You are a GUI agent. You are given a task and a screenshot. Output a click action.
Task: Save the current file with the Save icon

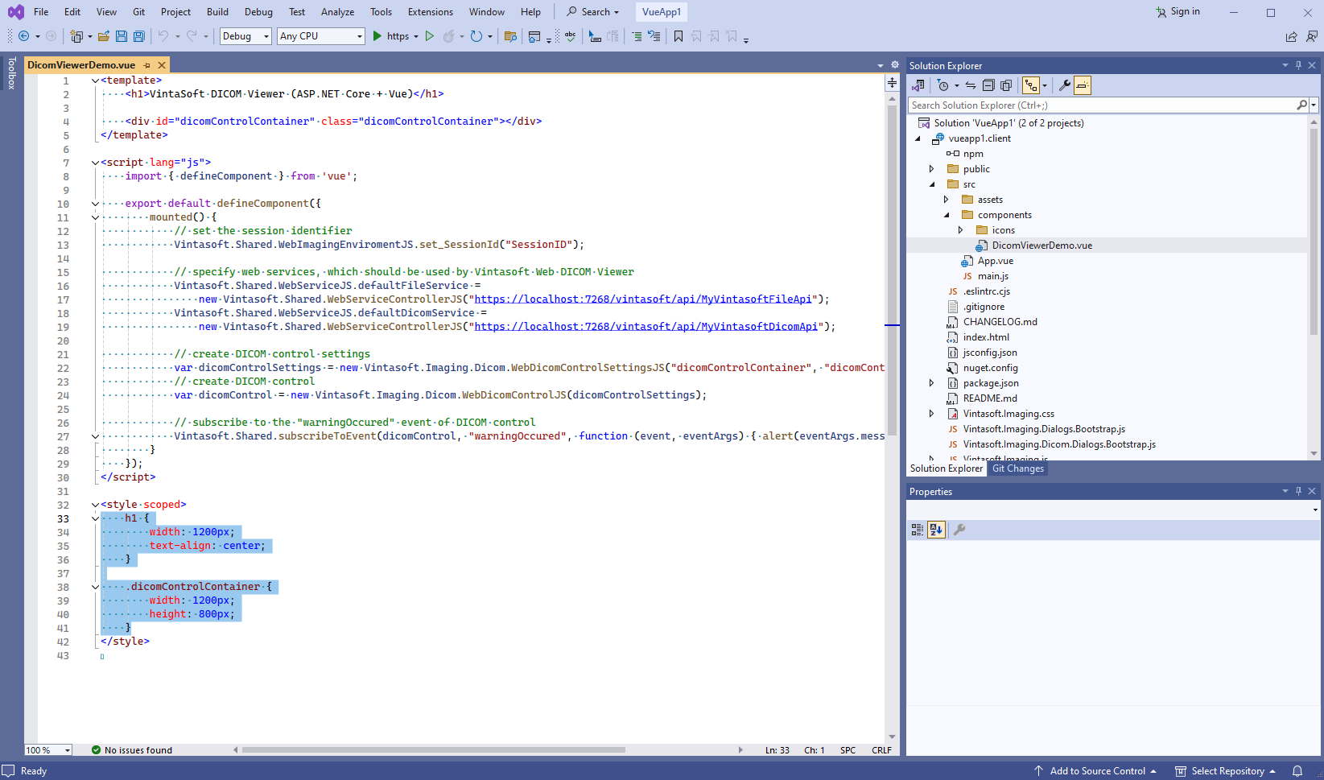(x=122, y=36)
